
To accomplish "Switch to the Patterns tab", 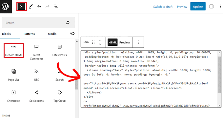I will click(x=29, y=34).
